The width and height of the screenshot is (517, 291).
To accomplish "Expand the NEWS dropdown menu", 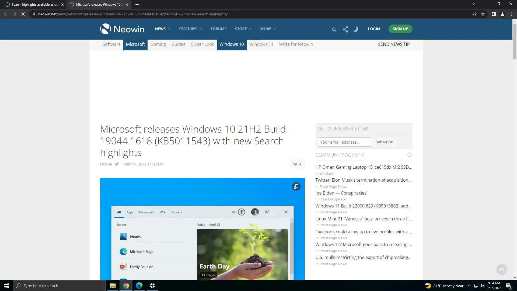I will pyautogui.click(x=162, y=29).
